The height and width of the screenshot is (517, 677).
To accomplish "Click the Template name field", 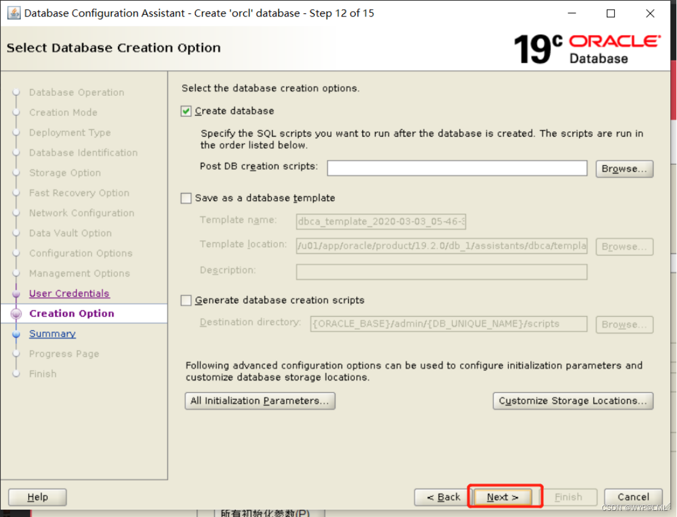I will click(381, 221).
